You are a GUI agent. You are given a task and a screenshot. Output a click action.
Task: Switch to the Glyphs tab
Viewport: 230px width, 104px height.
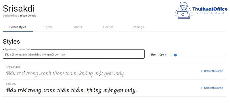coord(48,27)
